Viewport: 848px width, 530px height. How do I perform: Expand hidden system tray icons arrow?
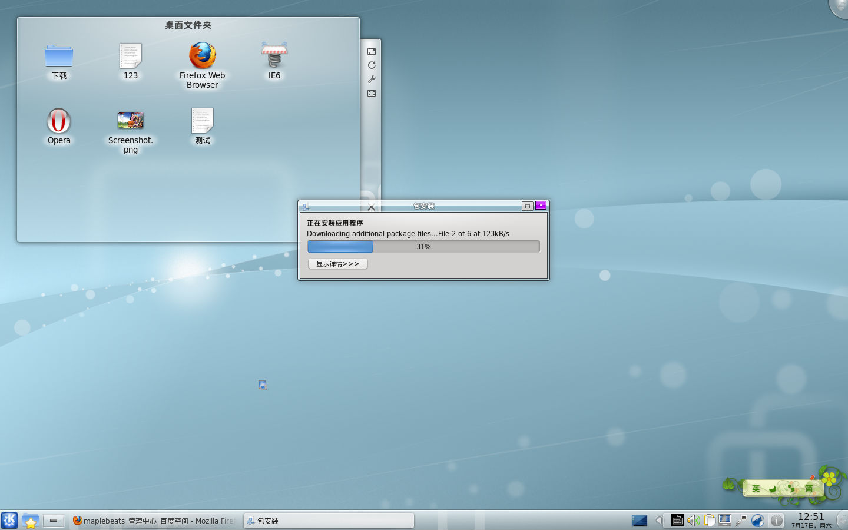659,521
